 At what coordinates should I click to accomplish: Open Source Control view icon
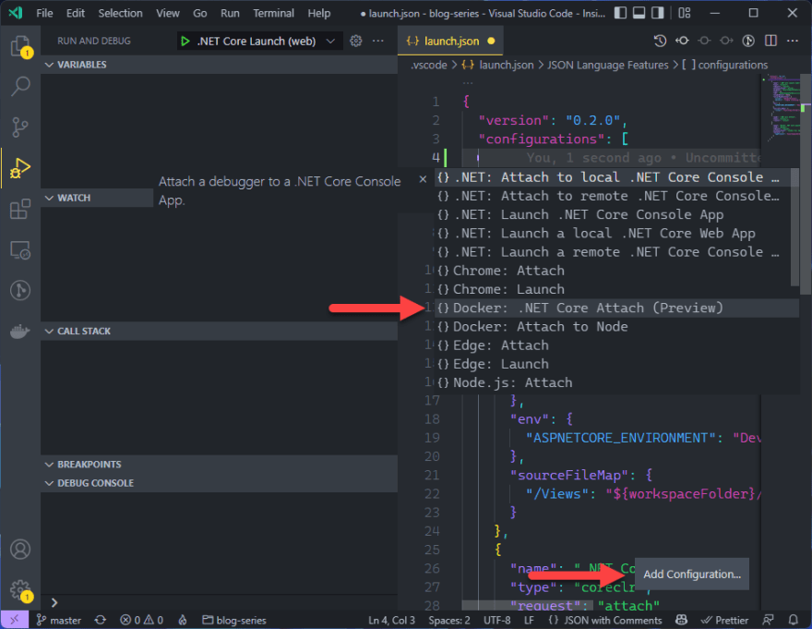coord(20,127)
